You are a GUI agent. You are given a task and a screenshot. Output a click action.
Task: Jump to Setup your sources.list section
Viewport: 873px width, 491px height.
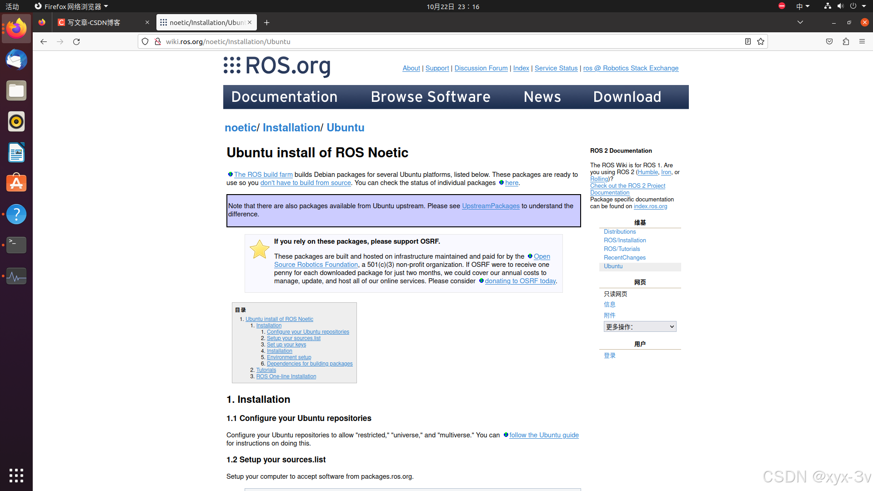(294, 338)
